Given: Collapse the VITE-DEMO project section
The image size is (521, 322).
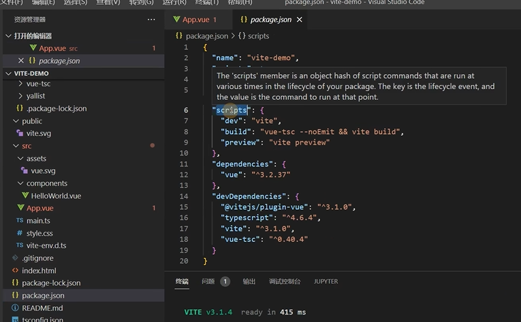Looking at the screenshot, I should point(9,73).
